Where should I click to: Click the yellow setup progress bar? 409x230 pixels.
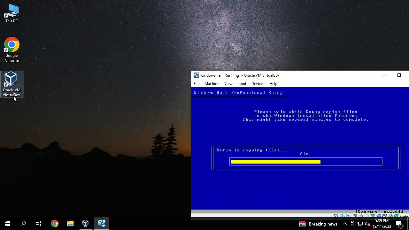coord(276,162)
